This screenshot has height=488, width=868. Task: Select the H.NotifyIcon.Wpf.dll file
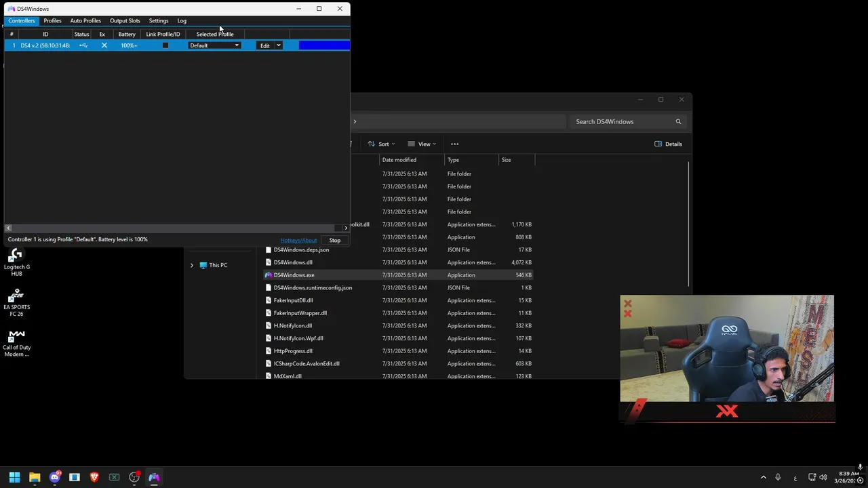(398, 338)
